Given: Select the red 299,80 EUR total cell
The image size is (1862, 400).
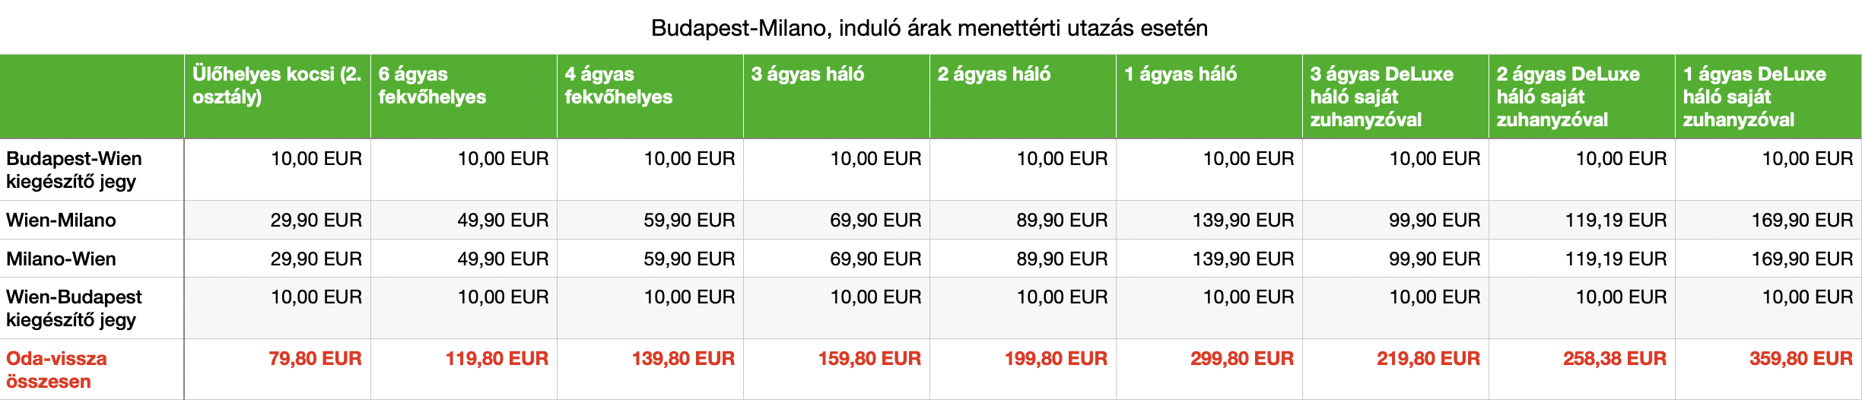Looking at the screenshot, I should [1241, 359].
